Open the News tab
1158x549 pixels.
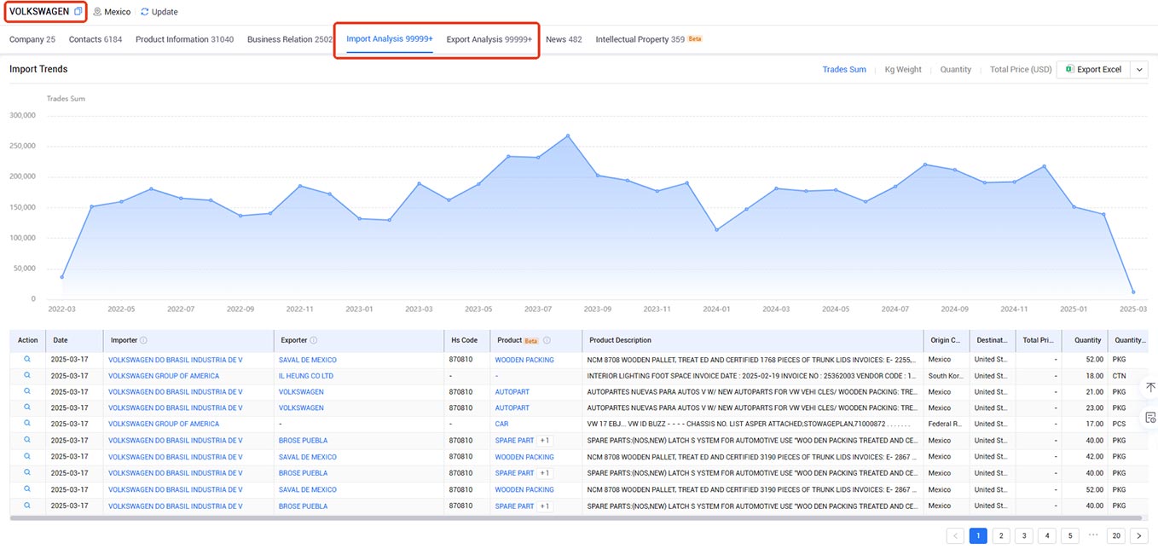pyautogui.click(x=564, y=39)
